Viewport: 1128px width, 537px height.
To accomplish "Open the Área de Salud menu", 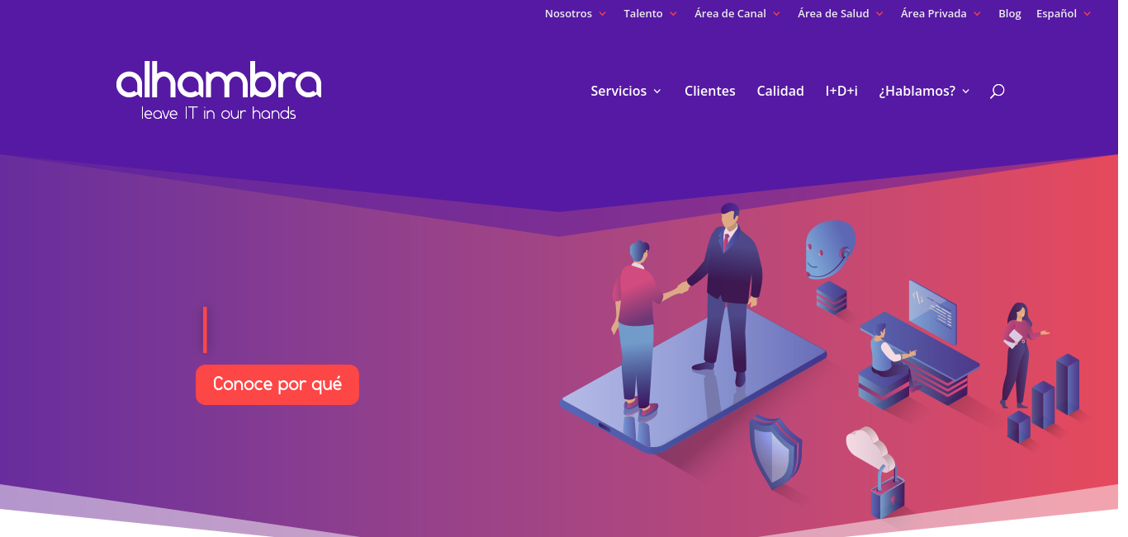I will coord(841,13).
